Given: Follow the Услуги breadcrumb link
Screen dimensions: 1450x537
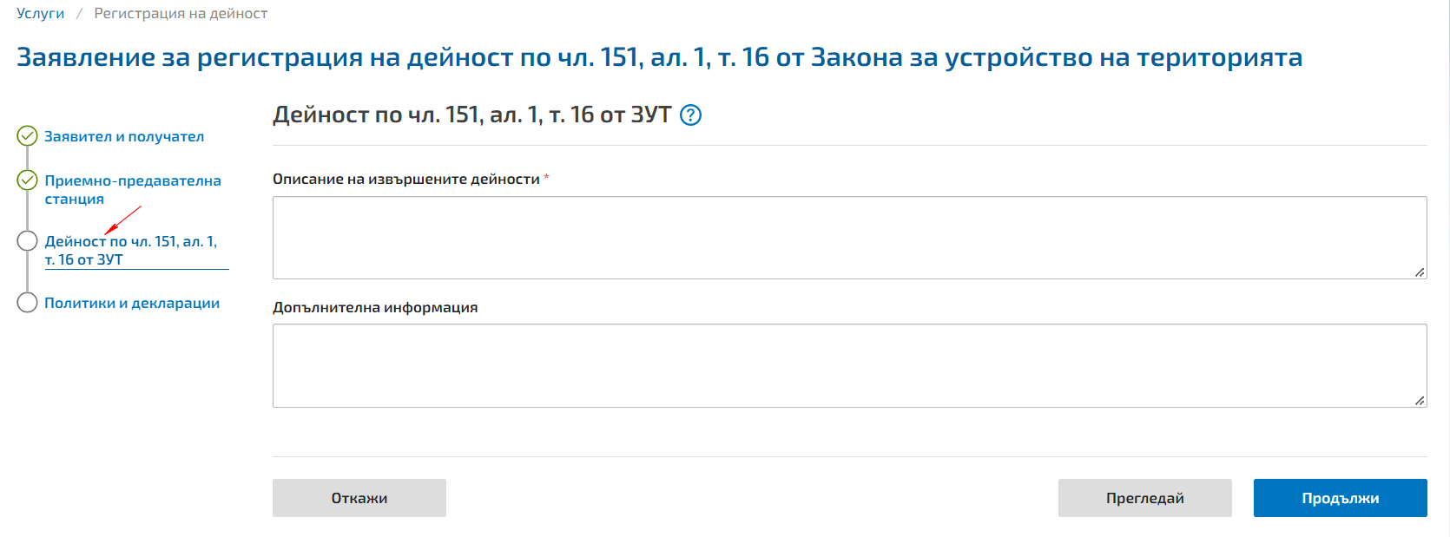Looking at the screenshot, I should click(40, 13).
